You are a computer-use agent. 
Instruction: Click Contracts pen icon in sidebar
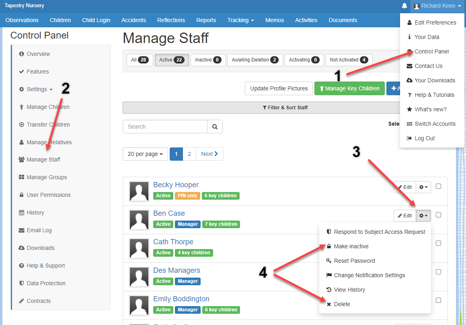21,301
